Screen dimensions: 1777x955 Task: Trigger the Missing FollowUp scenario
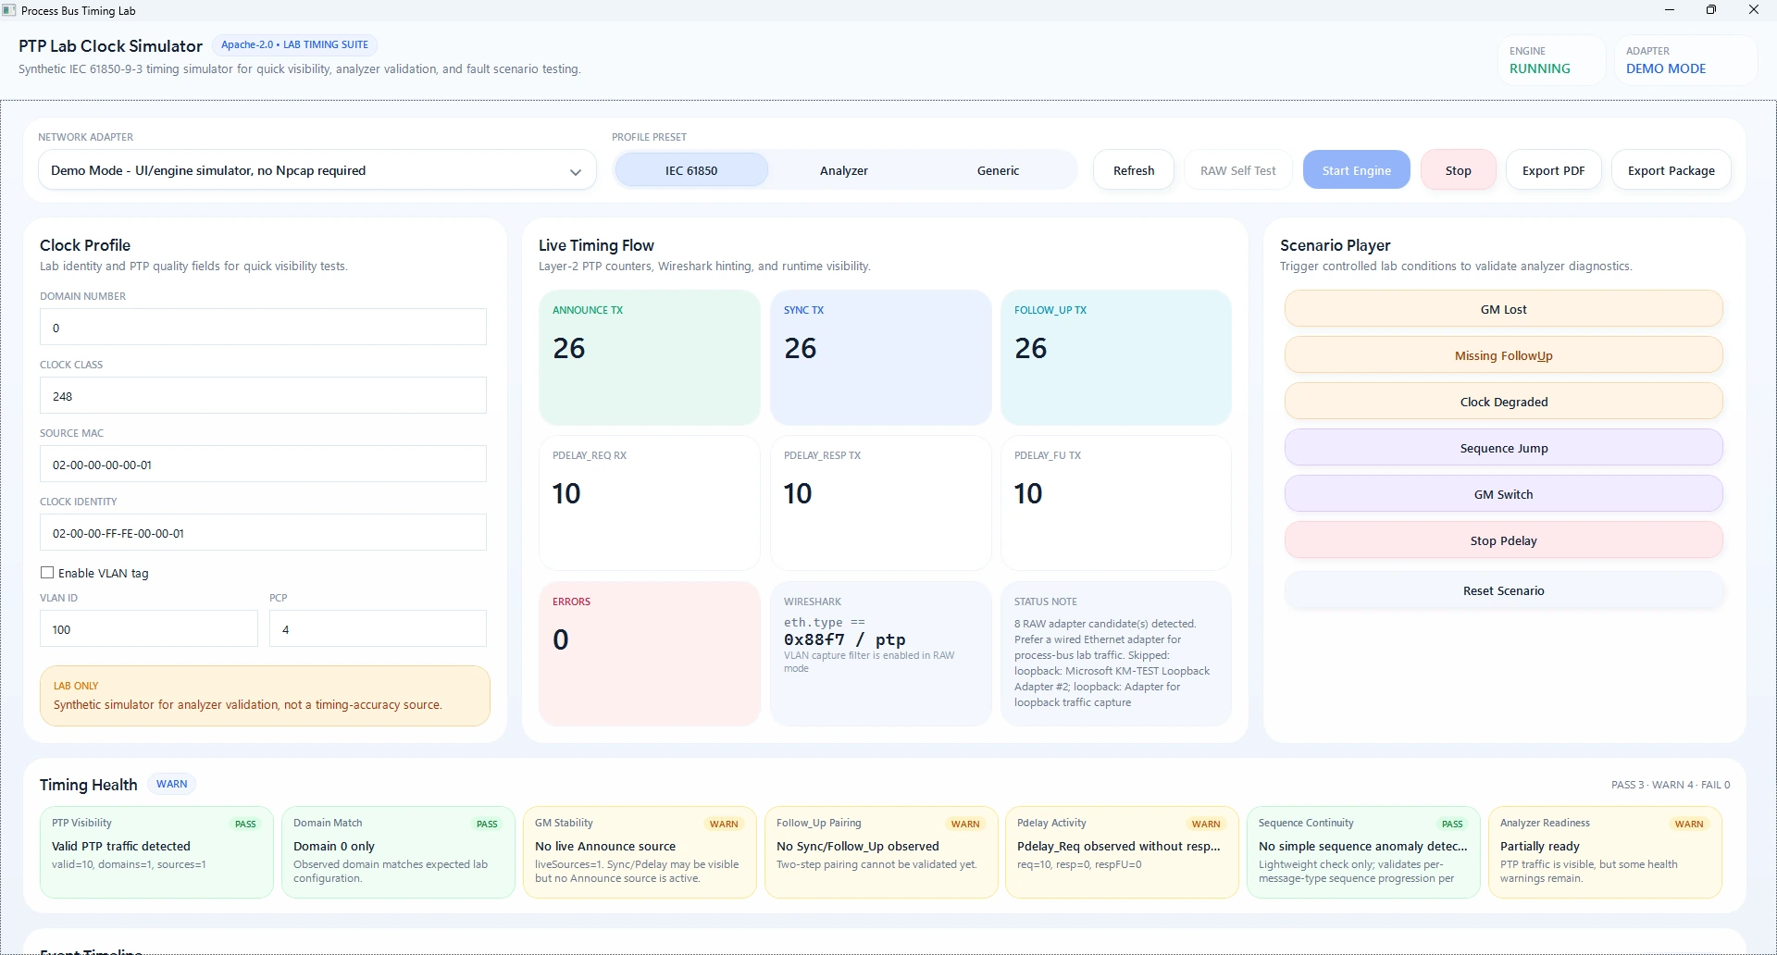[1503, 355]
